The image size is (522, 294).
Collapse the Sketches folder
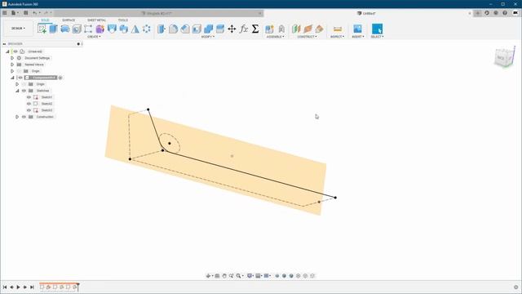point(17,91)
